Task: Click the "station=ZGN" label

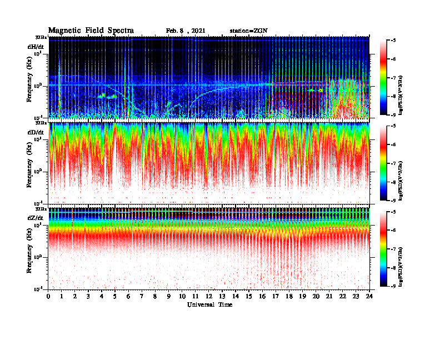Action: point(249,31)
